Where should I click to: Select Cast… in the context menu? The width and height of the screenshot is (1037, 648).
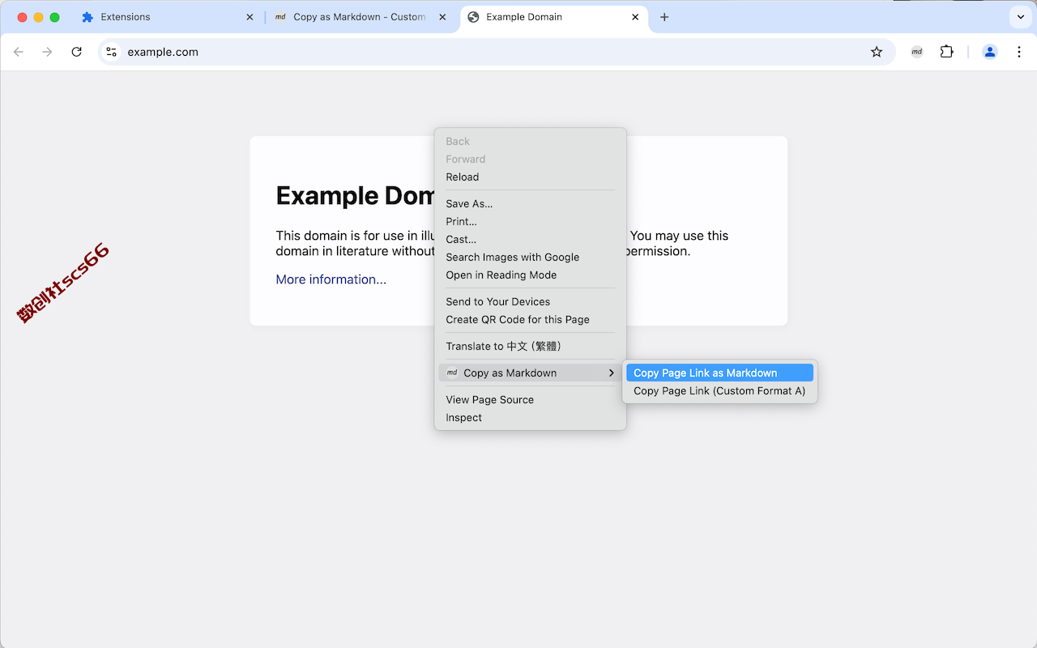tap(531, 240)
